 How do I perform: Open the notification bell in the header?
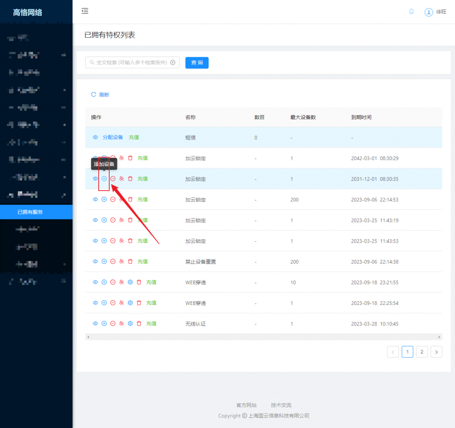click(x=411, y=12)
